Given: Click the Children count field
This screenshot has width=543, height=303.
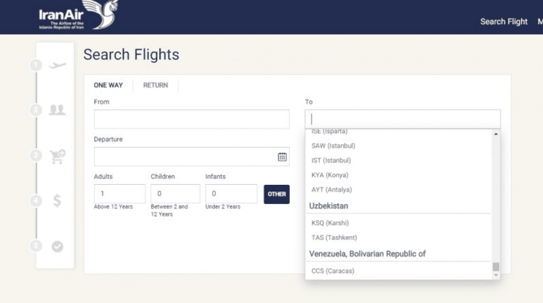Looking at the screenshot, I should (175, 194).
